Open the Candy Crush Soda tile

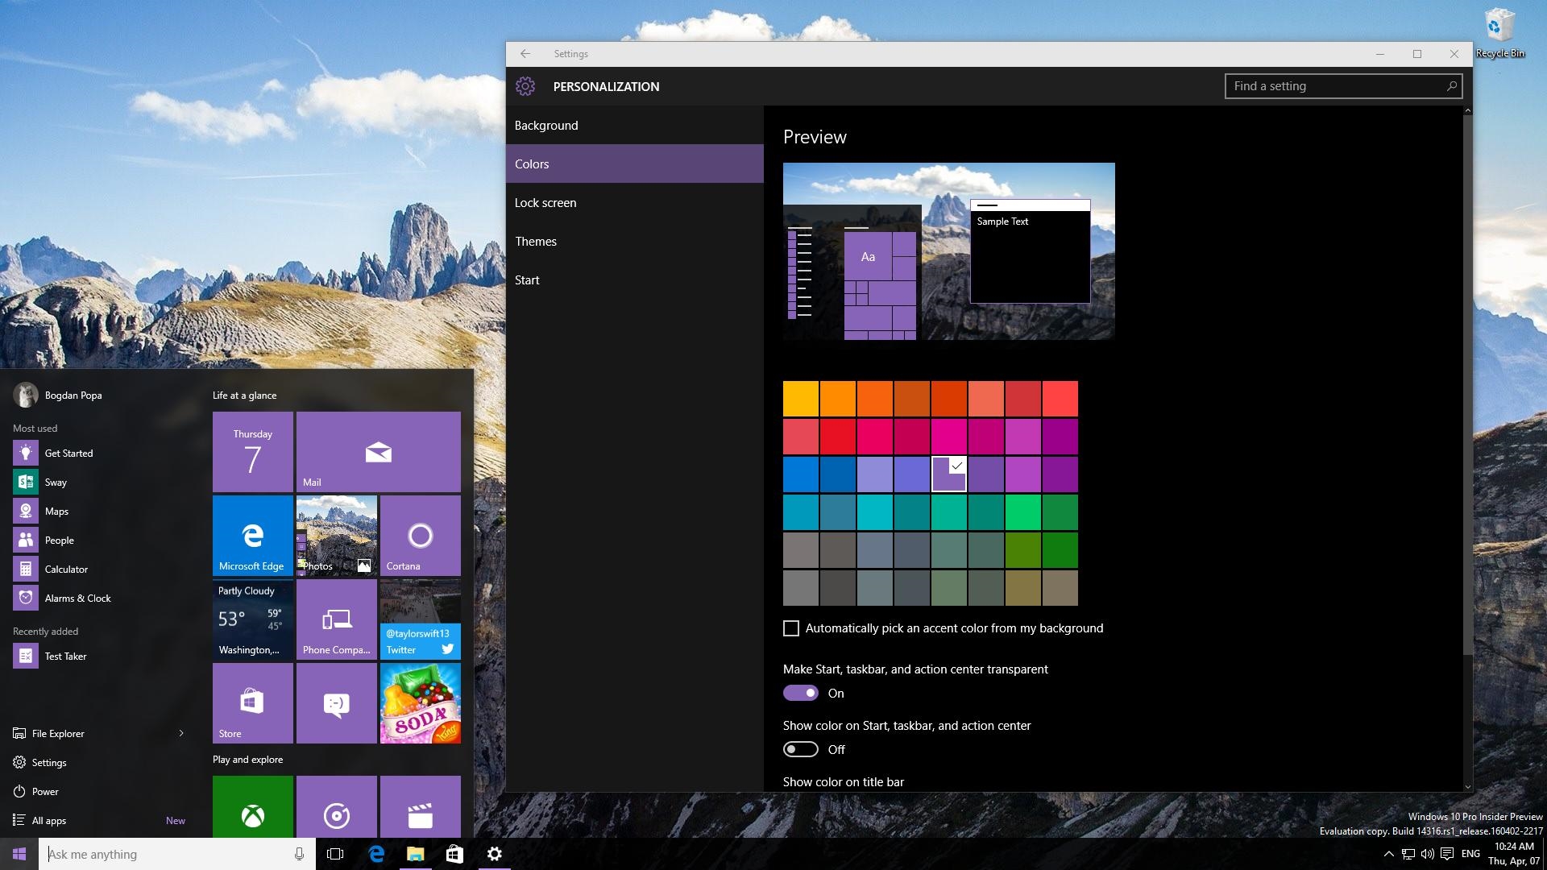pos(420,703)
